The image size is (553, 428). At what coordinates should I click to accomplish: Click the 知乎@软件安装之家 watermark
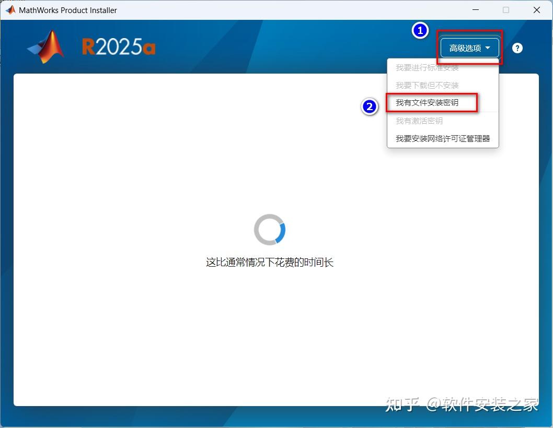463,405
